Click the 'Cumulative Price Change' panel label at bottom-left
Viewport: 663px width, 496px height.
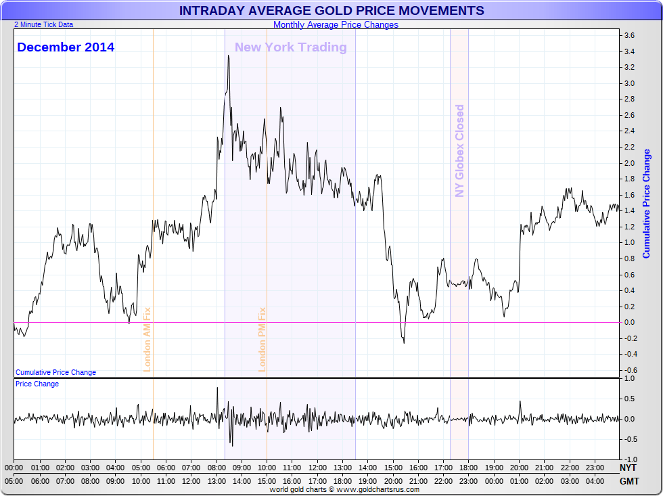click(x=55, y=372)
